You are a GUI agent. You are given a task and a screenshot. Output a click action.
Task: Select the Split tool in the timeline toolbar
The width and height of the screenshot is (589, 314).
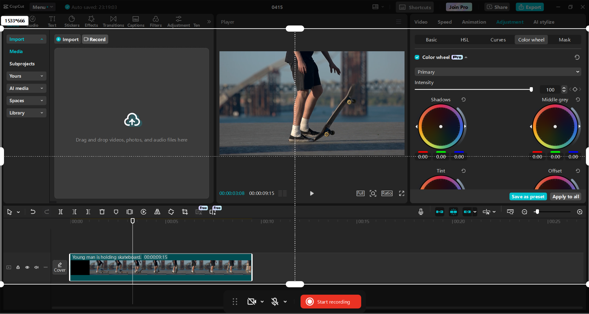[x=60, y=212]
